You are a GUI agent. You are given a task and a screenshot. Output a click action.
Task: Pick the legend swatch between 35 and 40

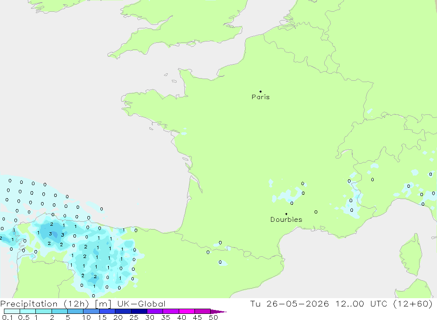tap(171, 311)
